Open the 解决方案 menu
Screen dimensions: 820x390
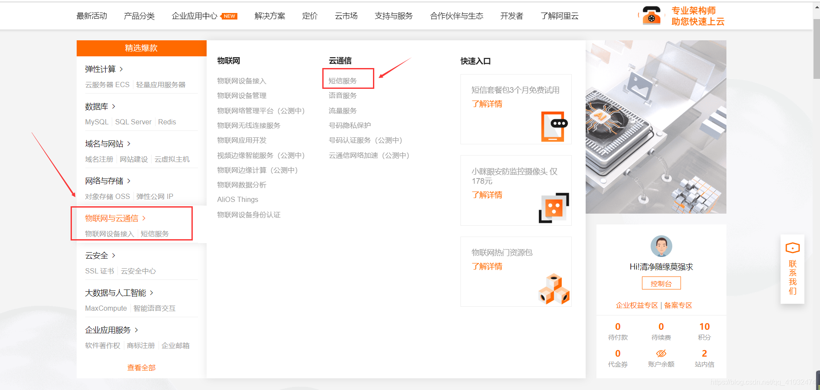pos(269,16)
